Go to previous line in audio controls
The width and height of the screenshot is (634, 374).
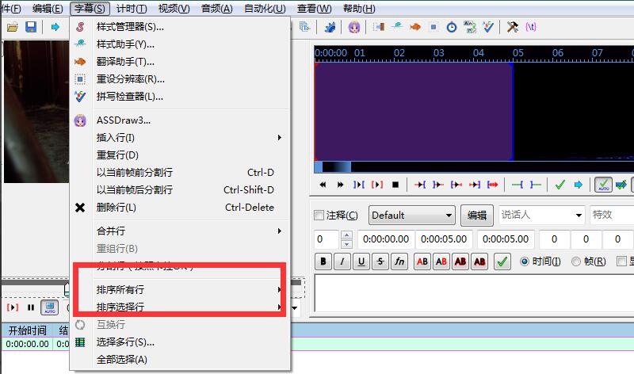[323, 185]
